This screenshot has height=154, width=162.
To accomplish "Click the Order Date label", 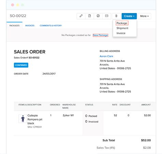I will [21, 74].
